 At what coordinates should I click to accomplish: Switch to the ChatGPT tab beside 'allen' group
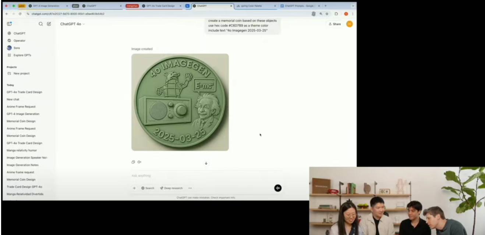[101, 6]
